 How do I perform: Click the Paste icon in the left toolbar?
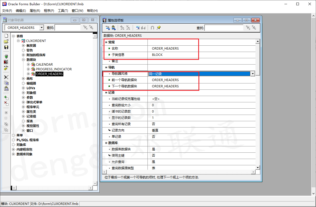(6, 88)
